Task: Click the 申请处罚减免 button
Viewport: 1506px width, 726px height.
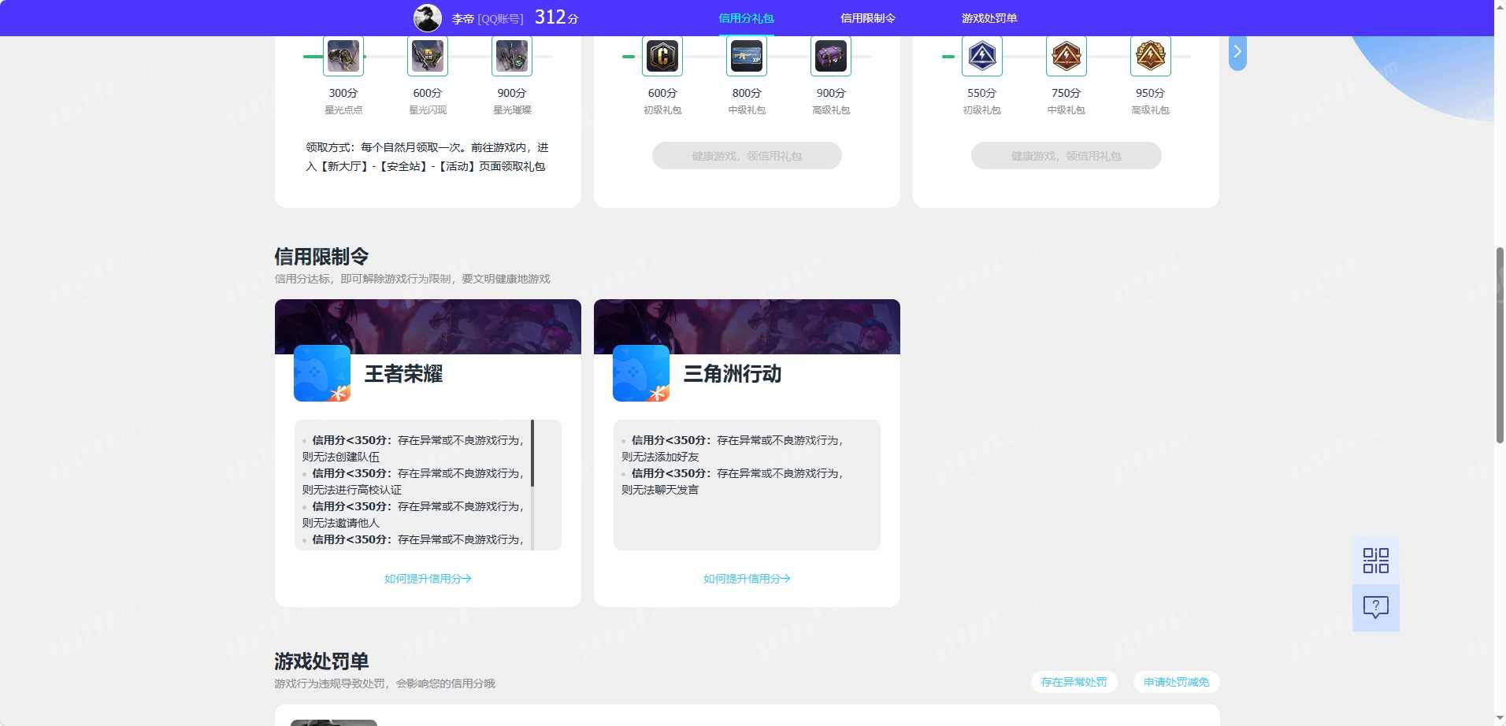Action: coord(1177,682)
